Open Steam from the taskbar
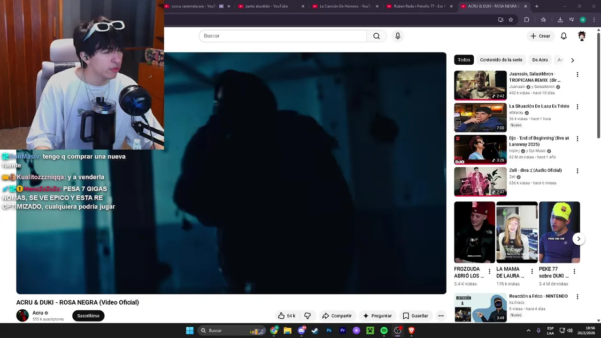Image resolution: width=601 pixels, height=338 pixels. point(315,330)
